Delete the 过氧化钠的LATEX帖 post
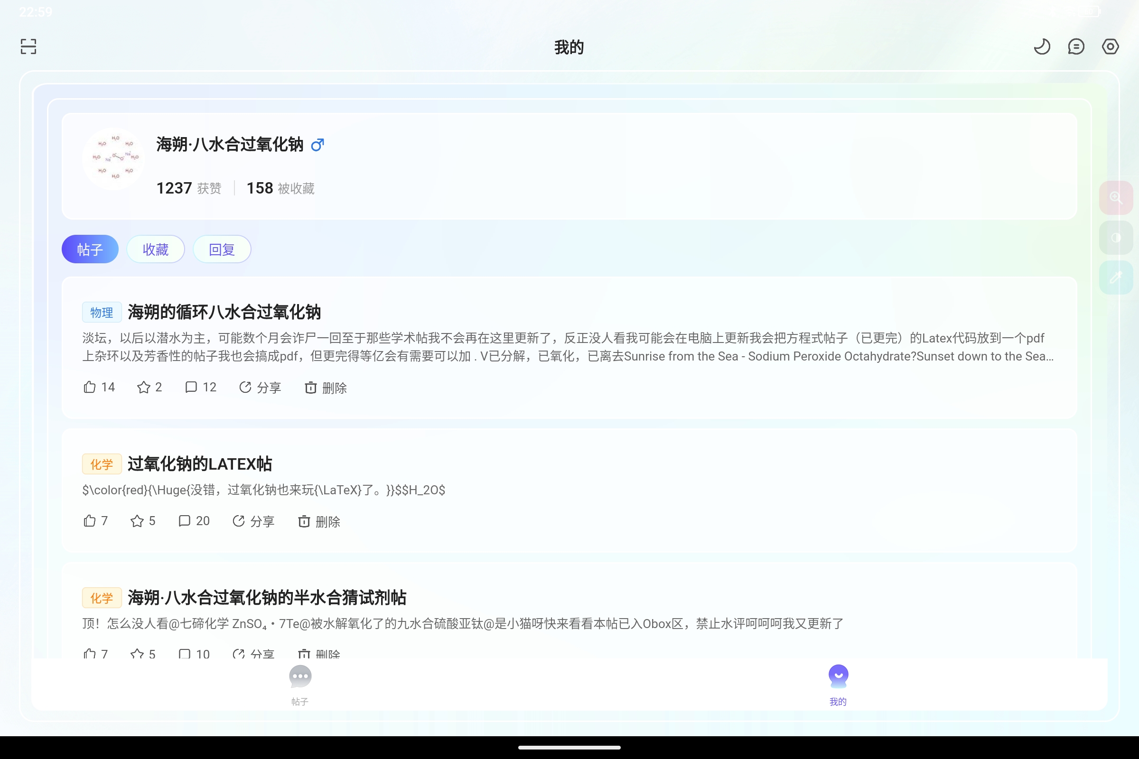 click(318, 521)
